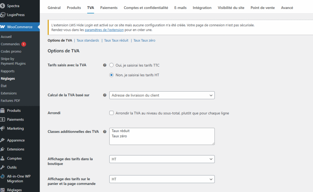Open the Calcul de la TVA dropdown
Viewport: 313px width, 192px height.
(162, 95)
